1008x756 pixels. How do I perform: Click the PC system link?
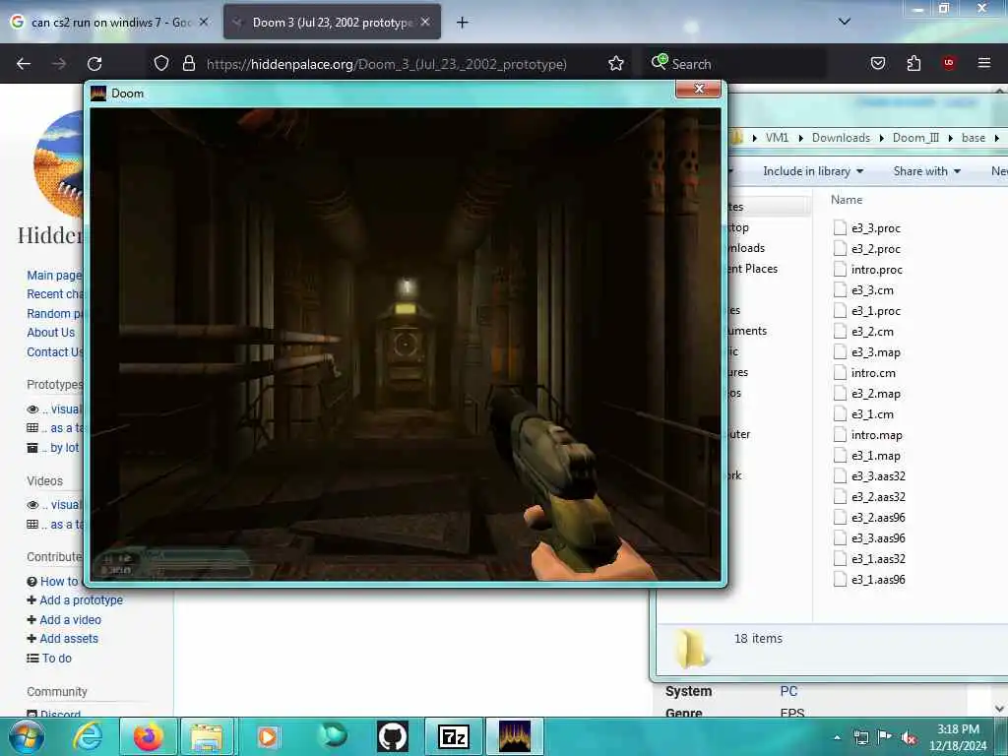788,691
